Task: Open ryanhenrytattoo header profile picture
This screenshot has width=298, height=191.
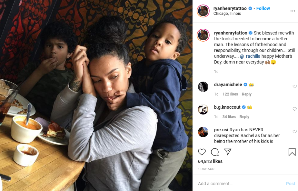Action: 203,11
